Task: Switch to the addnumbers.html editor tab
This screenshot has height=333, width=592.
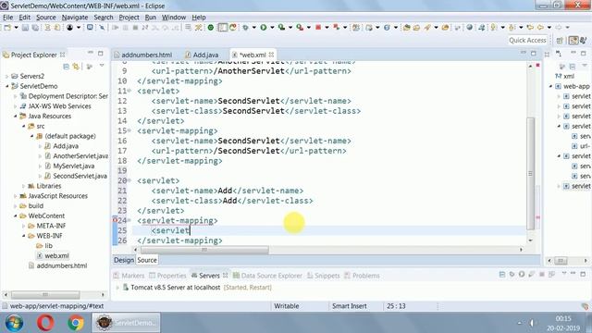Action: 143,55
